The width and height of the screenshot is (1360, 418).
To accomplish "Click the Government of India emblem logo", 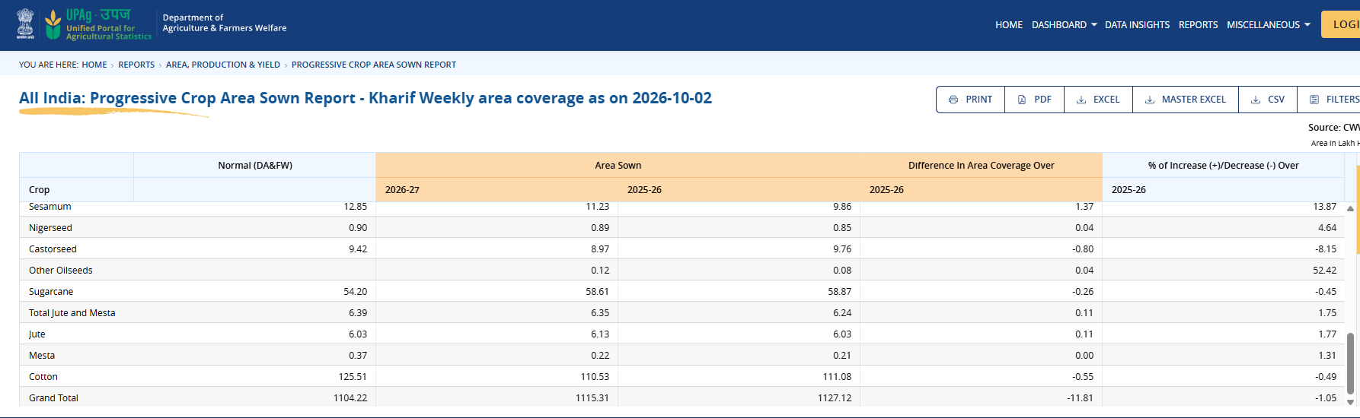I will coord(26,24).
